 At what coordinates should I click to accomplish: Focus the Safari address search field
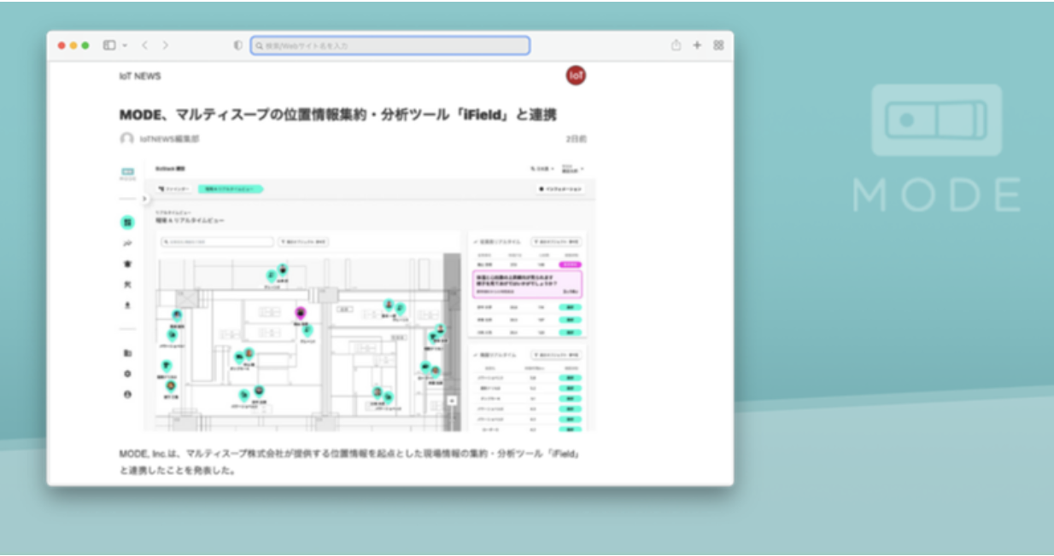[390, 45]
